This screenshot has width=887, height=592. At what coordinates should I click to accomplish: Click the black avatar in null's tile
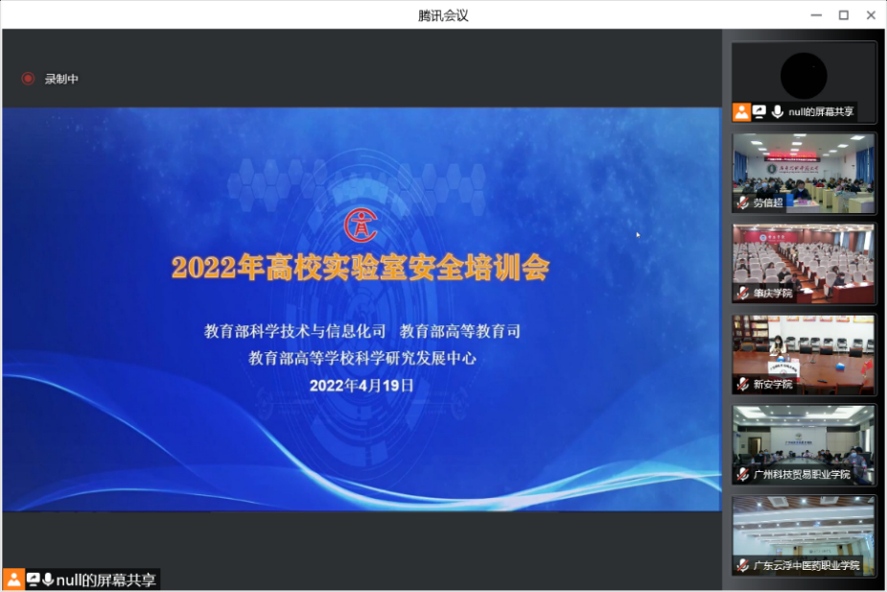pyautogui.click(x=804, y=76)
